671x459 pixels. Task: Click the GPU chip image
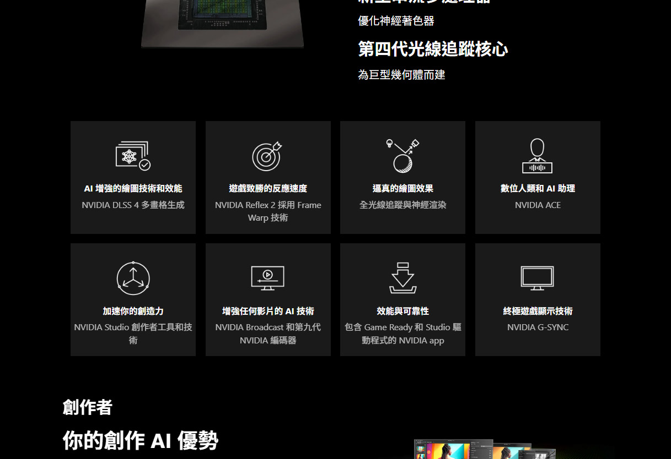click(x=222, y=24)
